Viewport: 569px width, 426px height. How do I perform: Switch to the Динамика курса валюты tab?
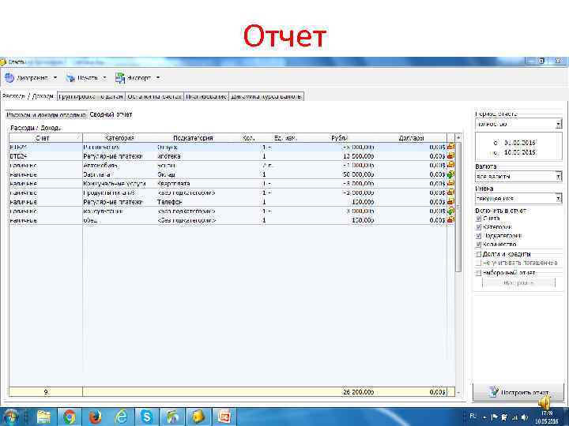coord(266,96)
